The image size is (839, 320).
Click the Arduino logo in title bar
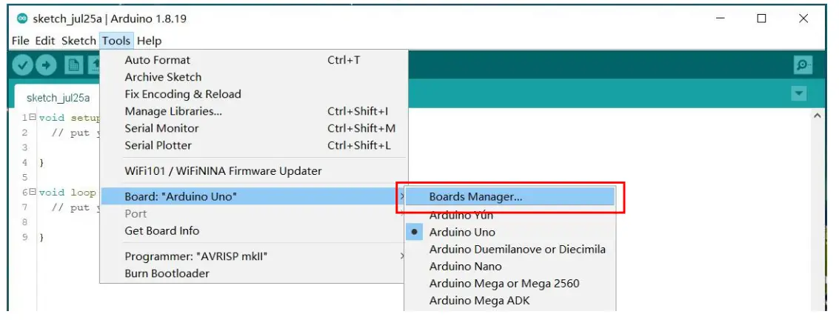click(21, 19)
